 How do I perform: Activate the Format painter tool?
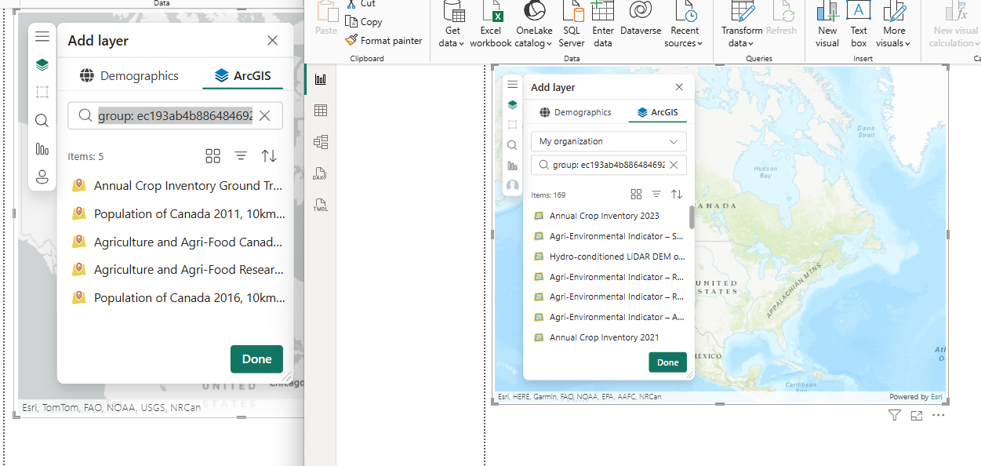point(384,41)
